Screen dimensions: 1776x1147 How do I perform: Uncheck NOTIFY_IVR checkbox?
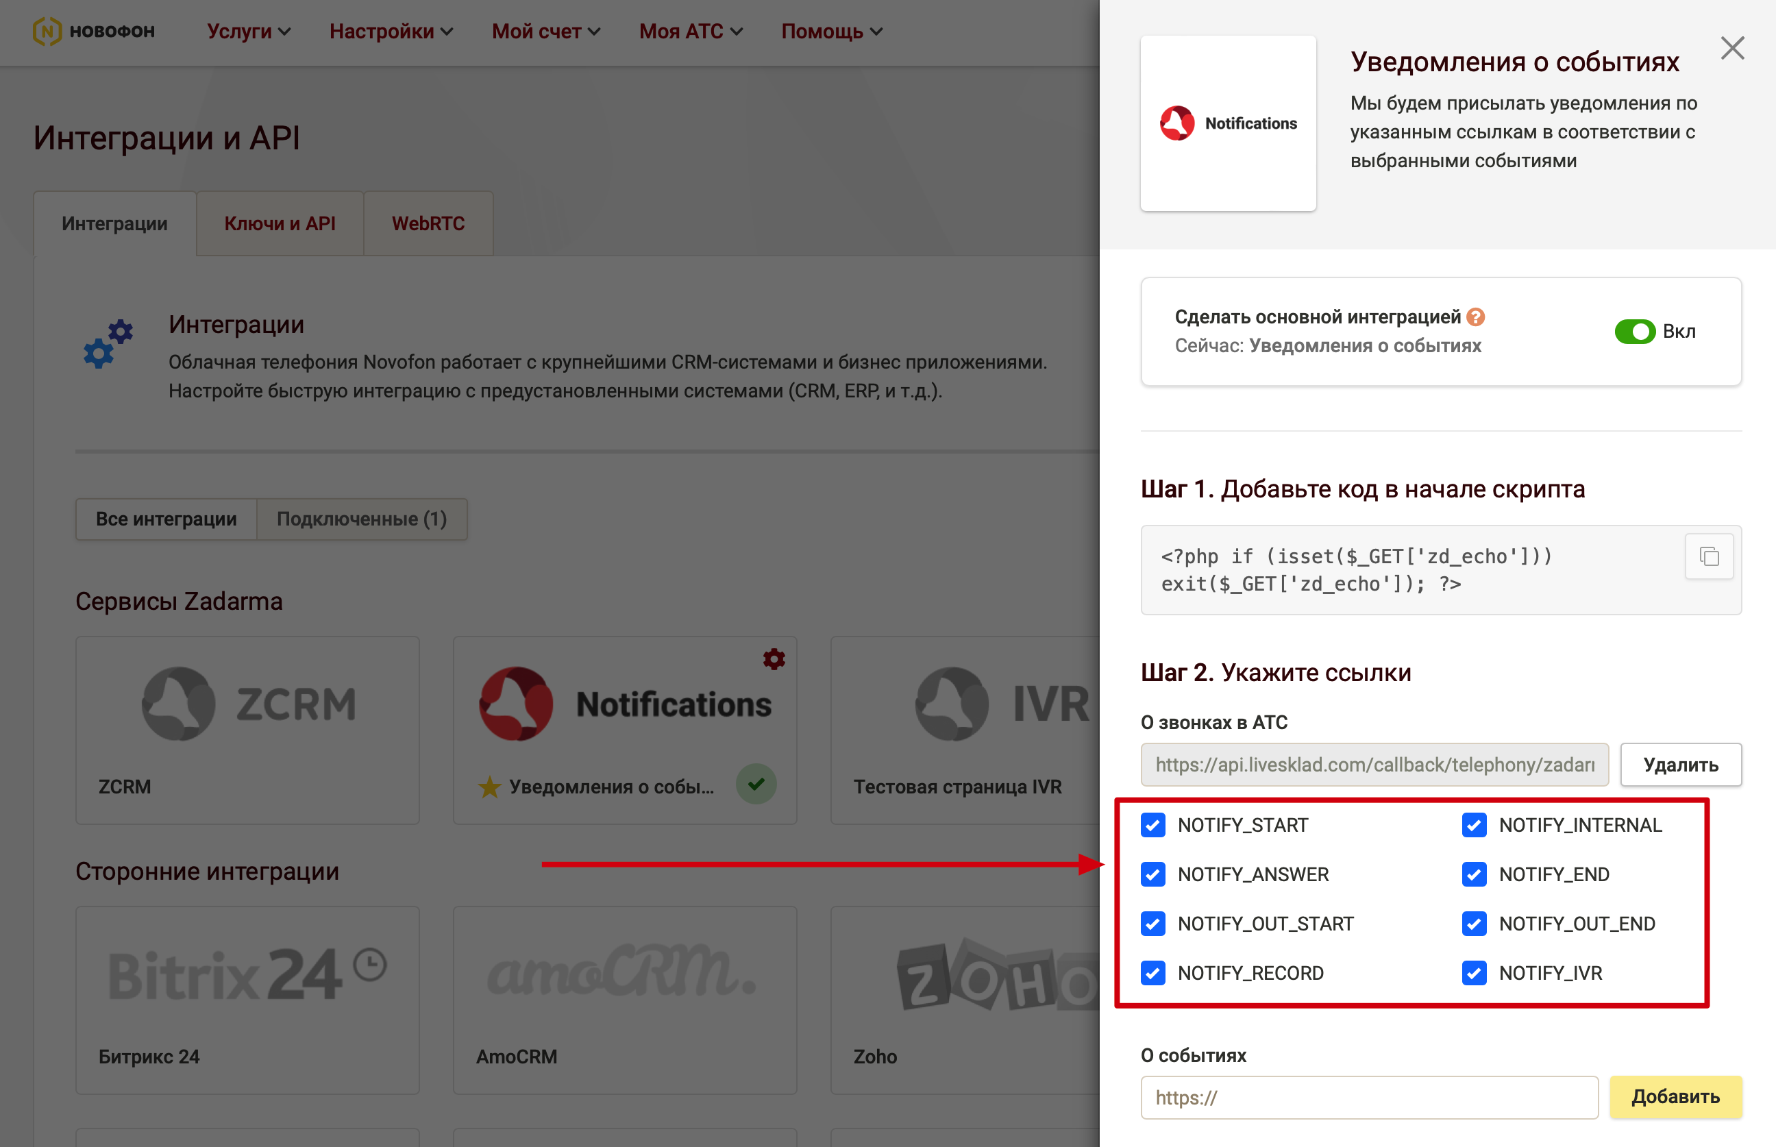(x=1474, y=973)
